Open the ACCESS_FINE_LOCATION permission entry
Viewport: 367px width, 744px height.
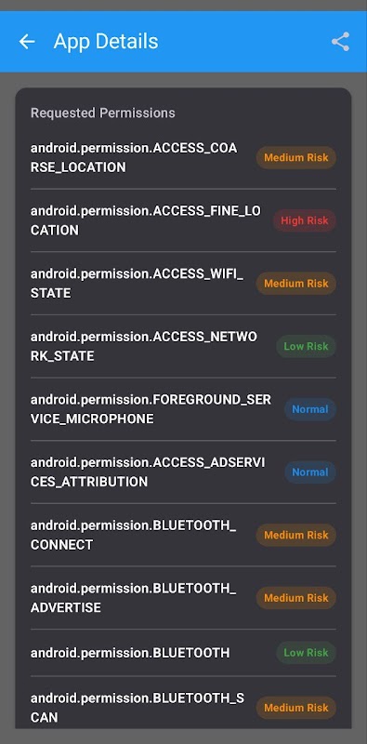tap(184, 220)
